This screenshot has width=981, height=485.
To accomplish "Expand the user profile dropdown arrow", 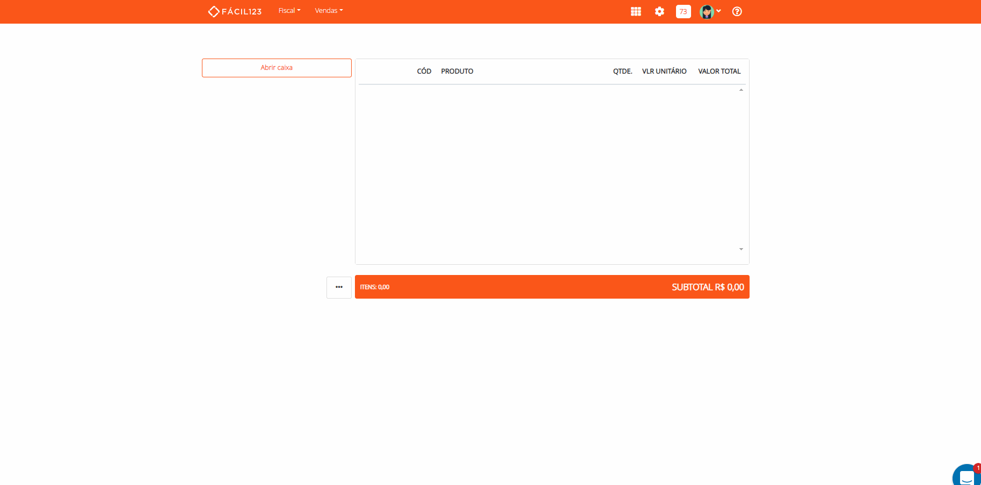I will 718,11.
